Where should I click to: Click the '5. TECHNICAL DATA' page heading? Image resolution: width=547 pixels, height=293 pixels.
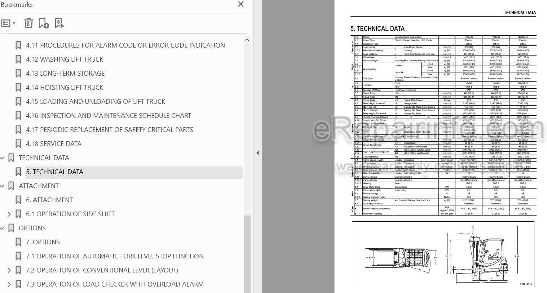point(378,28)
